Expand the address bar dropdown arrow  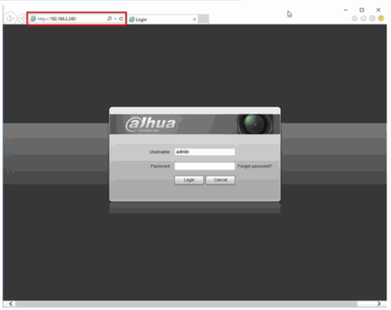[x=115, y=19]
